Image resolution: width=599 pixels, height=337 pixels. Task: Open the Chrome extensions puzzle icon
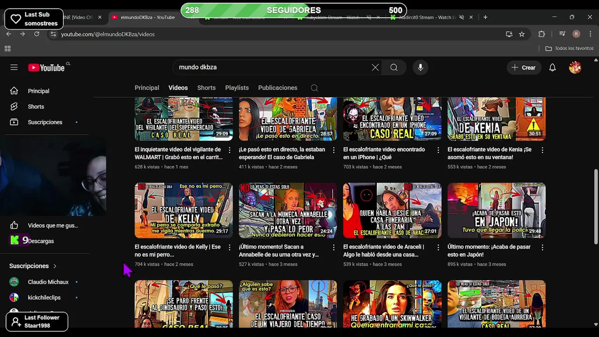coord(541,34)
